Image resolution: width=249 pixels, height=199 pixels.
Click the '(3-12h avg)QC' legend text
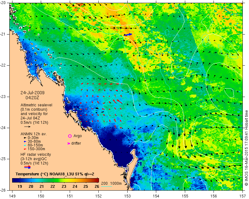34,159
